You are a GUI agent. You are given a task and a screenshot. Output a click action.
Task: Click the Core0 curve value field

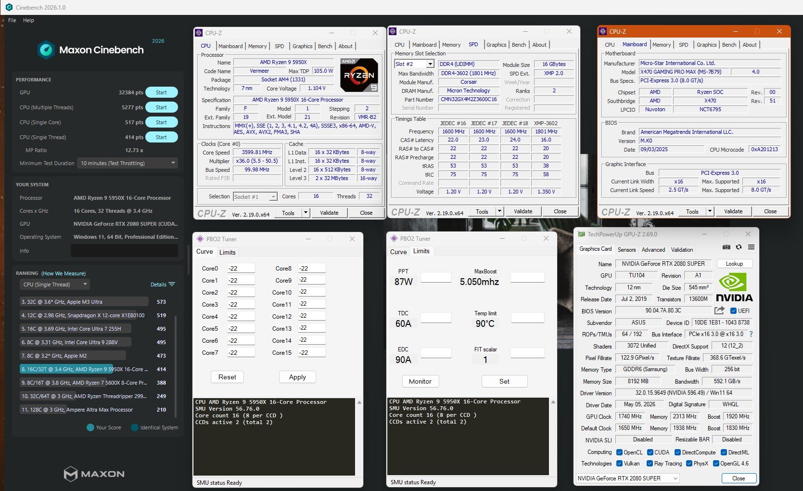tap(241, 269)
